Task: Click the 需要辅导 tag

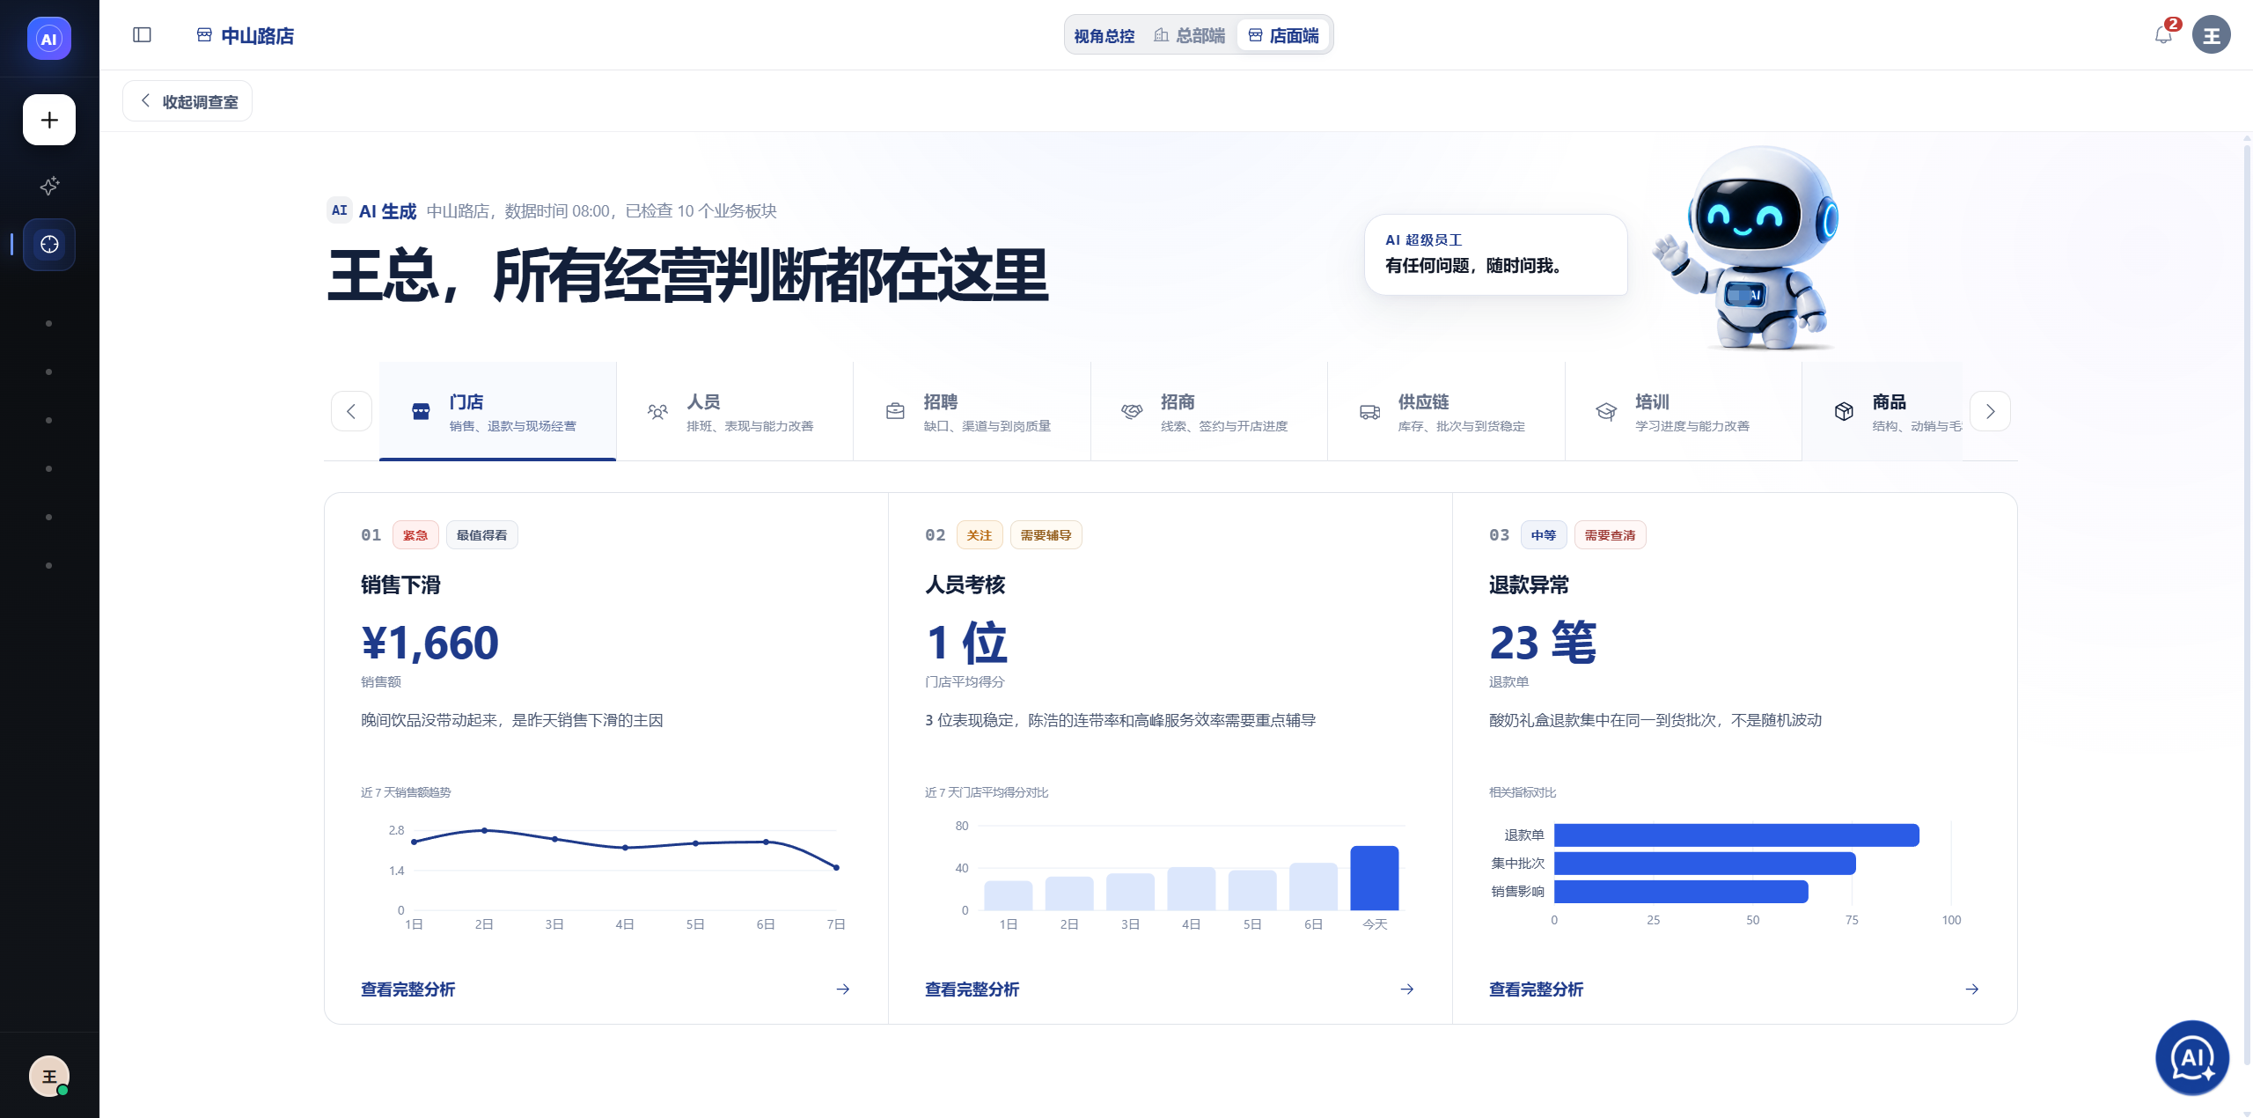Action: tap(1046, 535)
